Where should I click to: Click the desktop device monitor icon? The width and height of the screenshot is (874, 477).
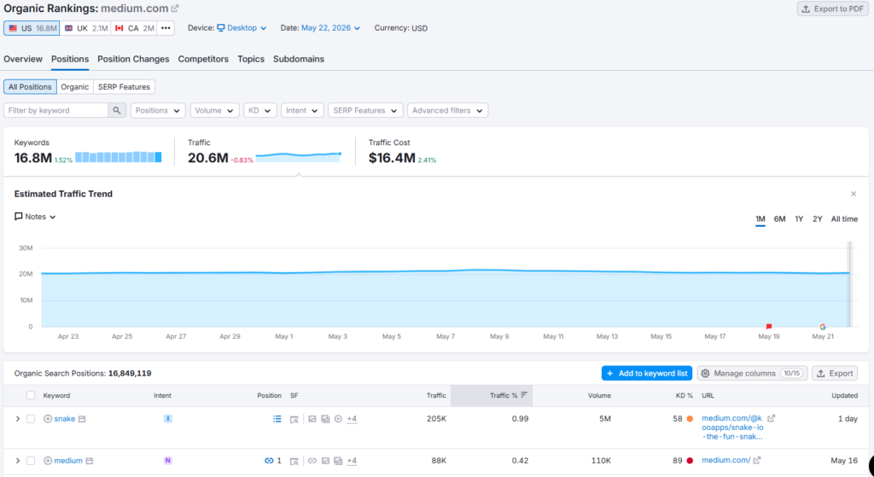(x=221, y=28)
